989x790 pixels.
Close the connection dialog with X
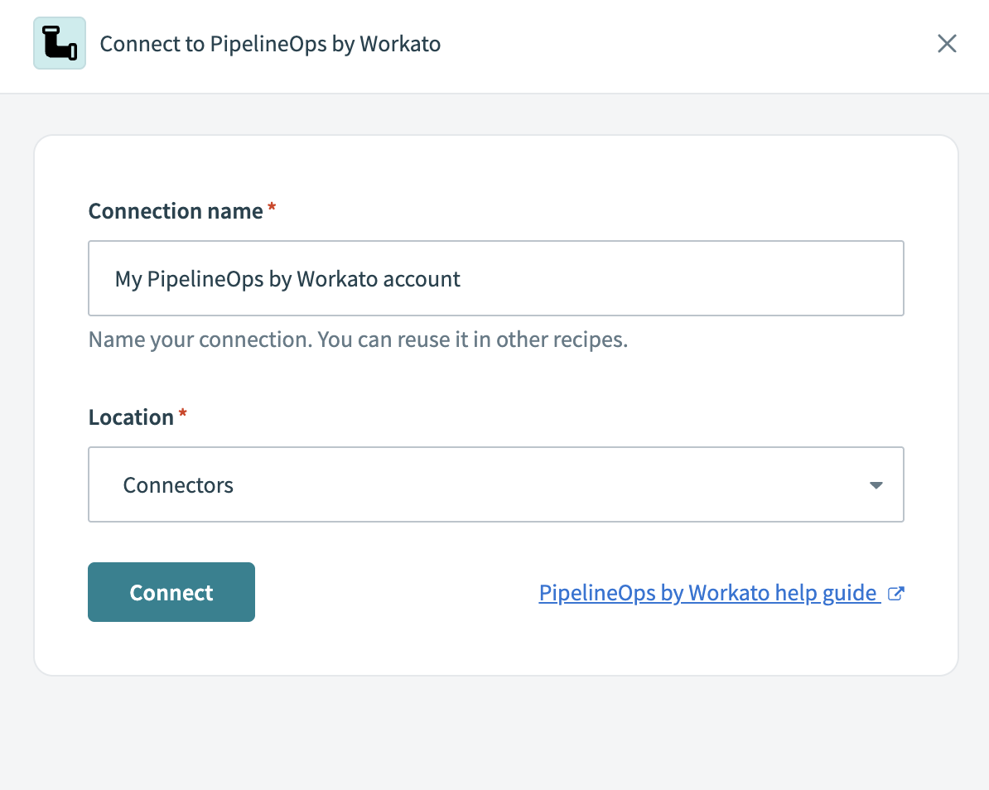[947, 44]
